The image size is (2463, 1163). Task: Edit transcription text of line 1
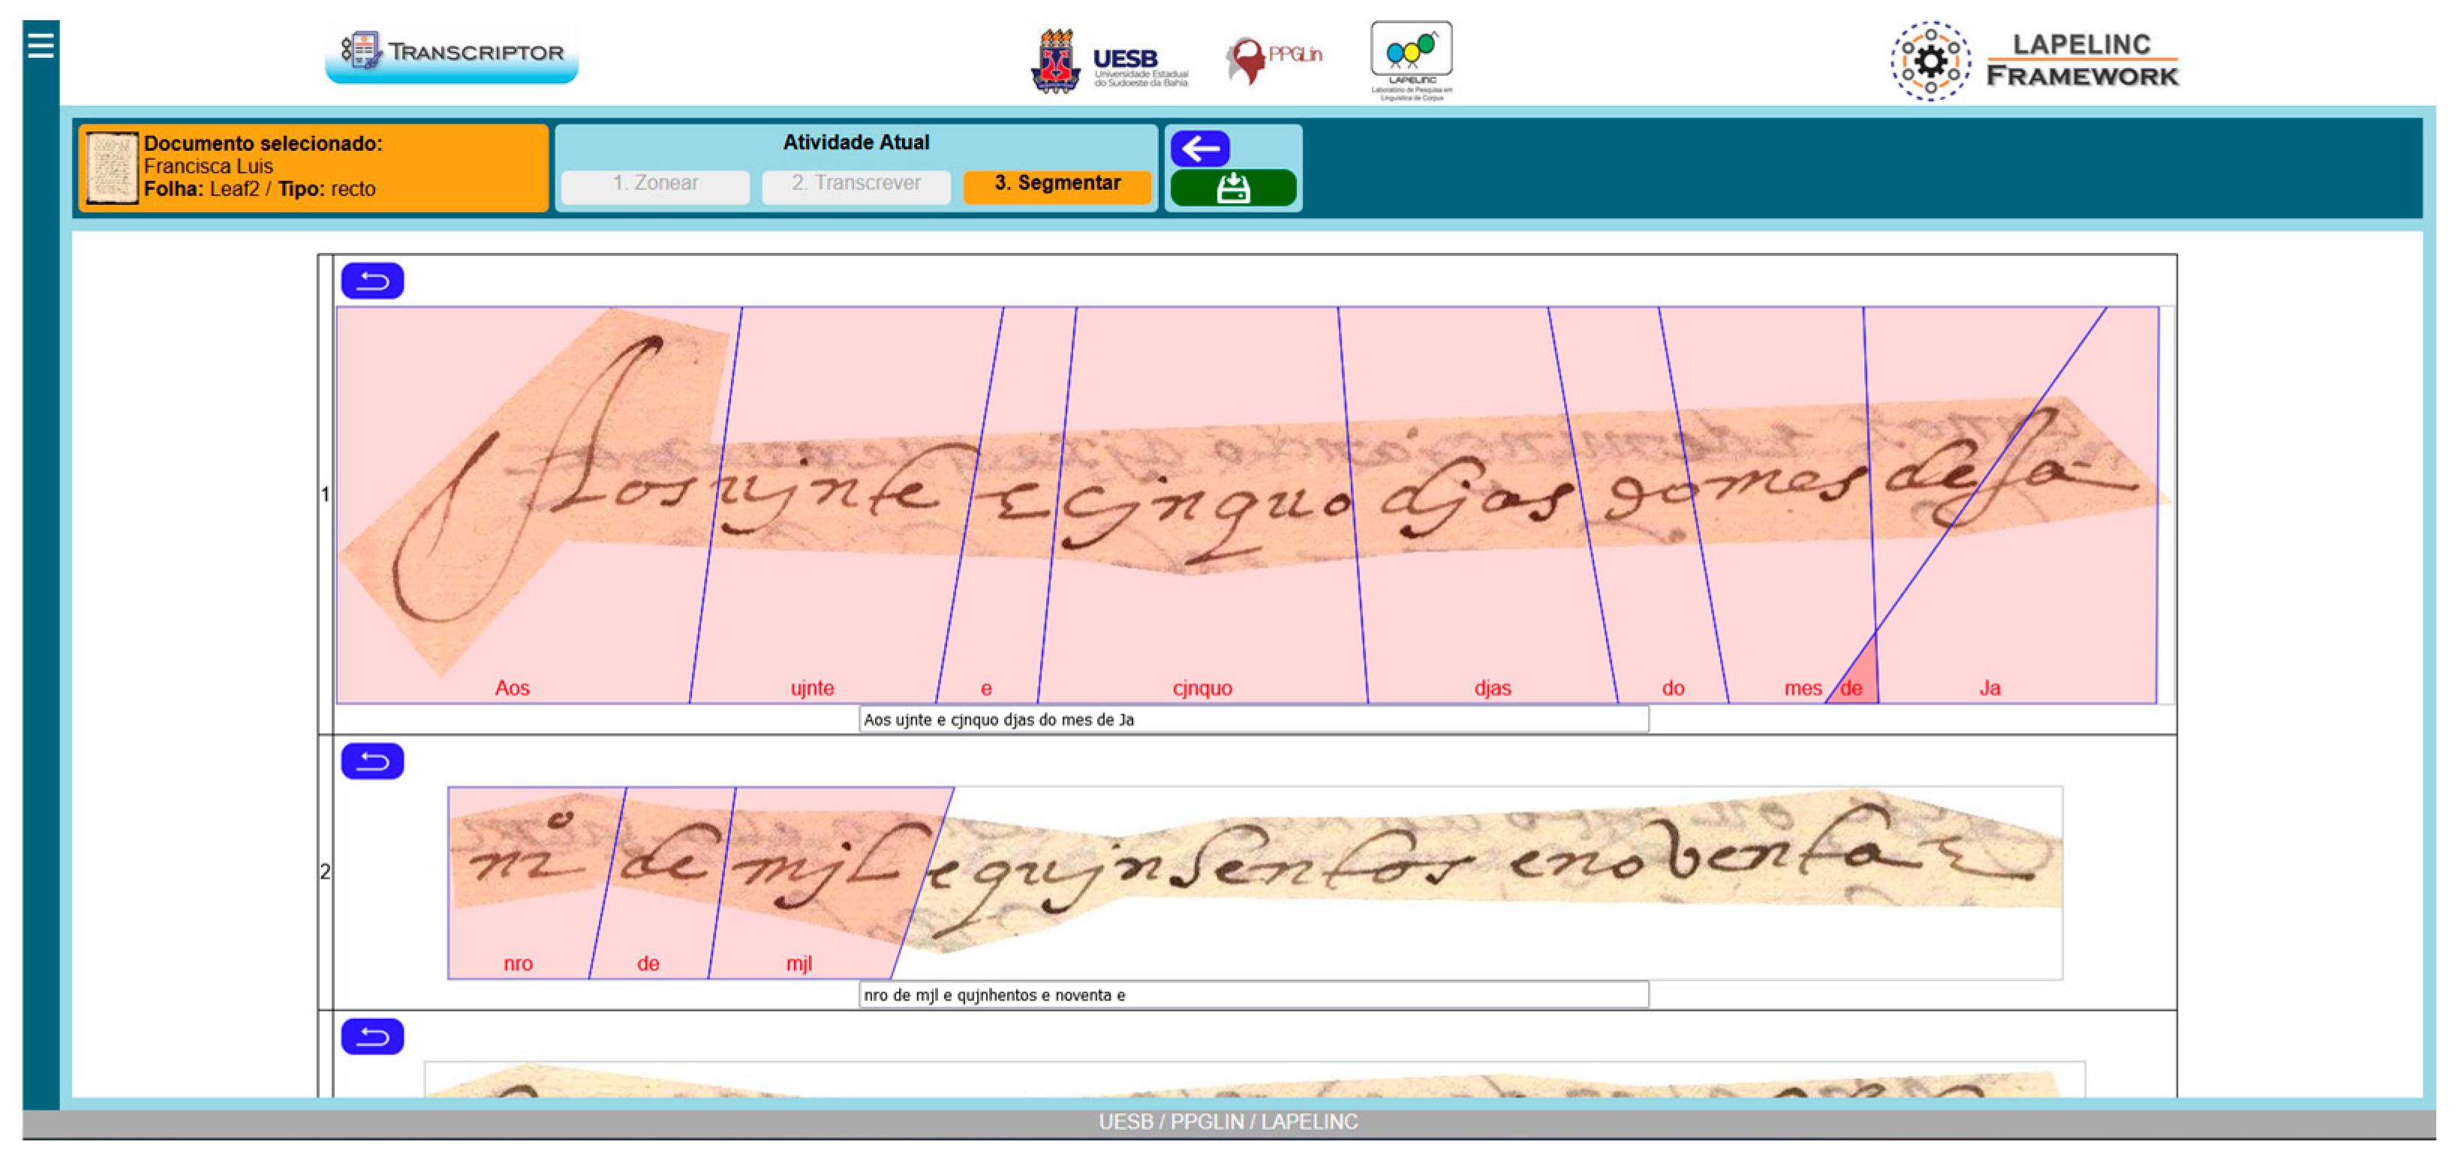1253,719
